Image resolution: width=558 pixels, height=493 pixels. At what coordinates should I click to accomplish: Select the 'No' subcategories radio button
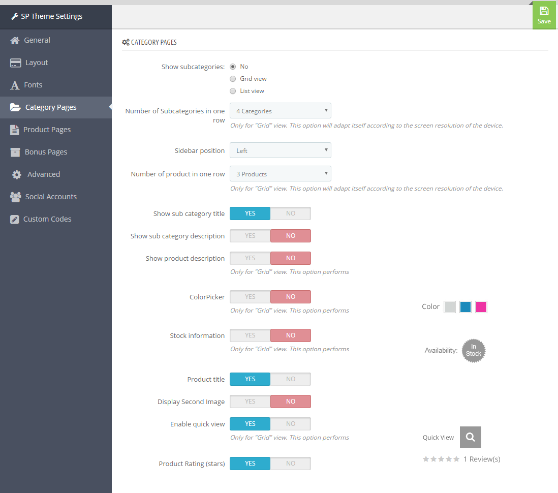(233, 67)
